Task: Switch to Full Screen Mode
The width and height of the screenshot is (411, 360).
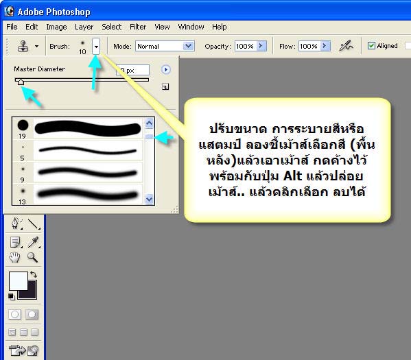Action: 34,333
